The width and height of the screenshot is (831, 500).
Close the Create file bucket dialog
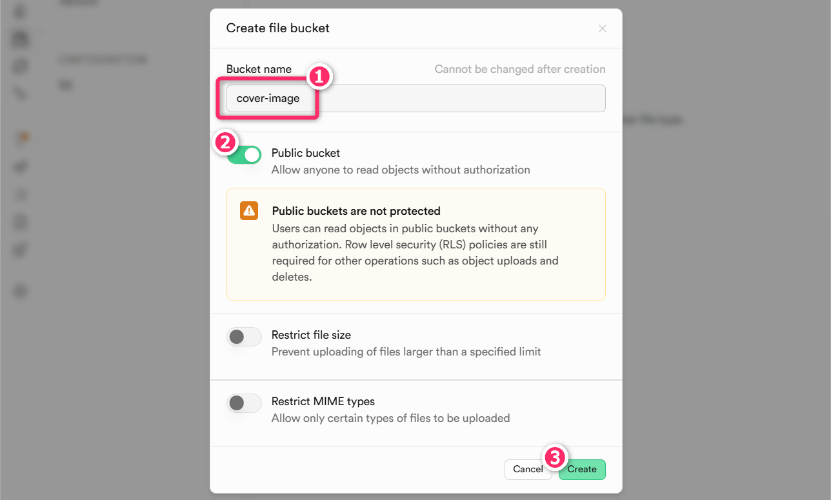[603, 28]
